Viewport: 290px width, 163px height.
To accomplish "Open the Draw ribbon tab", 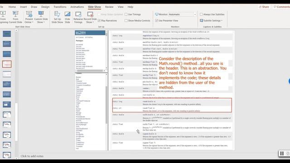I will [x=34, y=7].
